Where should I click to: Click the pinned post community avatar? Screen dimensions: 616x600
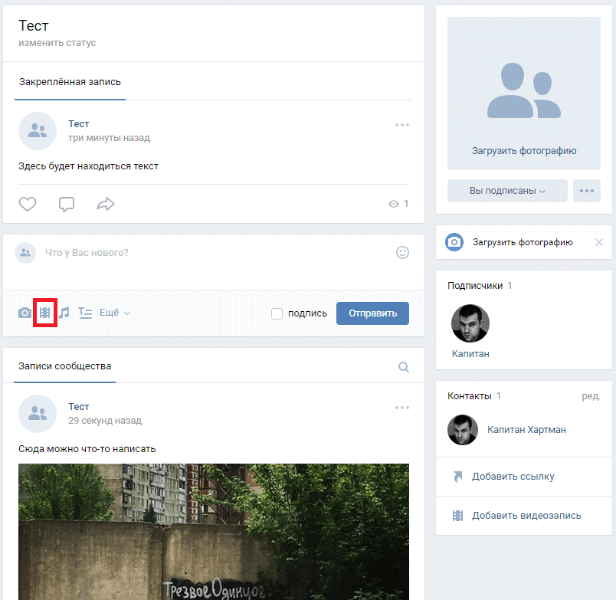click(38, 131)
